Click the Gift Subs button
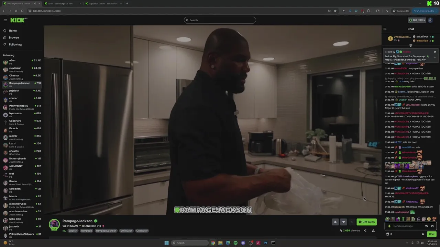This screenshot has width=440, height=247. tap(366, 222)
